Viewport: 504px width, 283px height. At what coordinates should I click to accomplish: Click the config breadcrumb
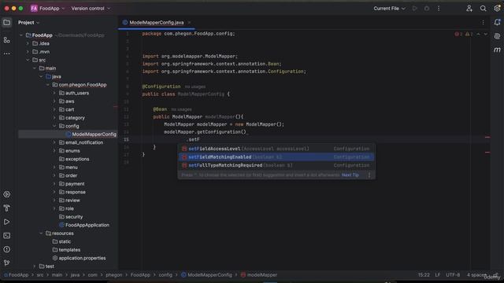pyautogui.click(x=165, y=275)
